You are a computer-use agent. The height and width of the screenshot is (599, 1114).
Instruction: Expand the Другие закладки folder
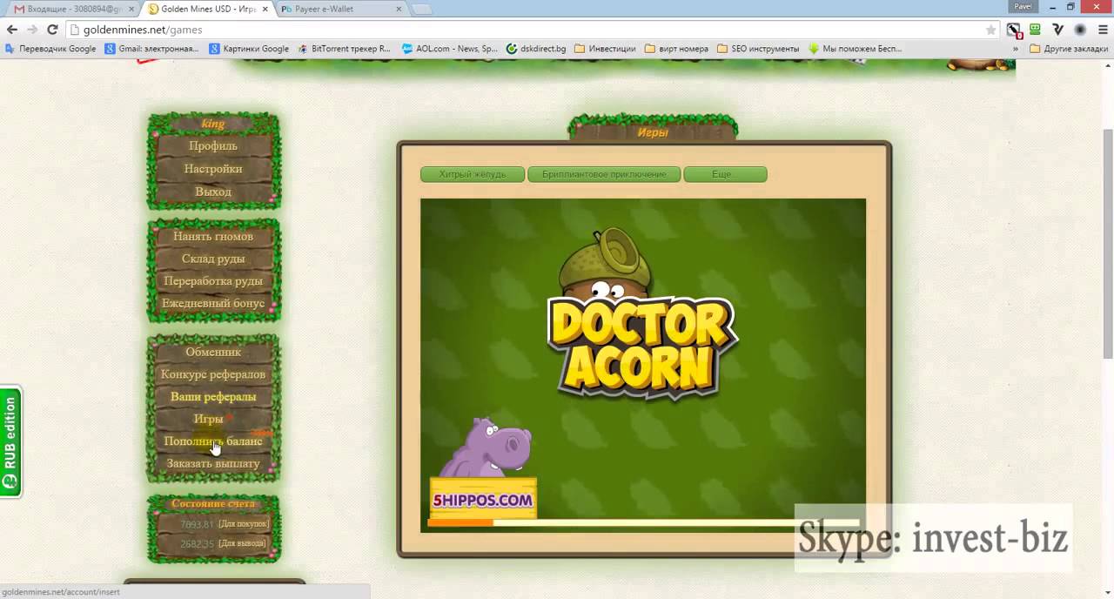point(1069,49)
